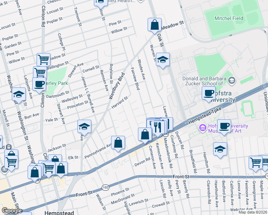Select the Westbury Blvd road label
268x215 pixels.
pyautogui.click(x=117, y=86)
